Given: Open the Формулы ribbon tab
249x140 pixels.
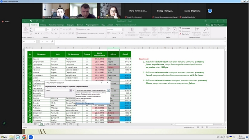Looking at the screenshot, I should (70, 25).
